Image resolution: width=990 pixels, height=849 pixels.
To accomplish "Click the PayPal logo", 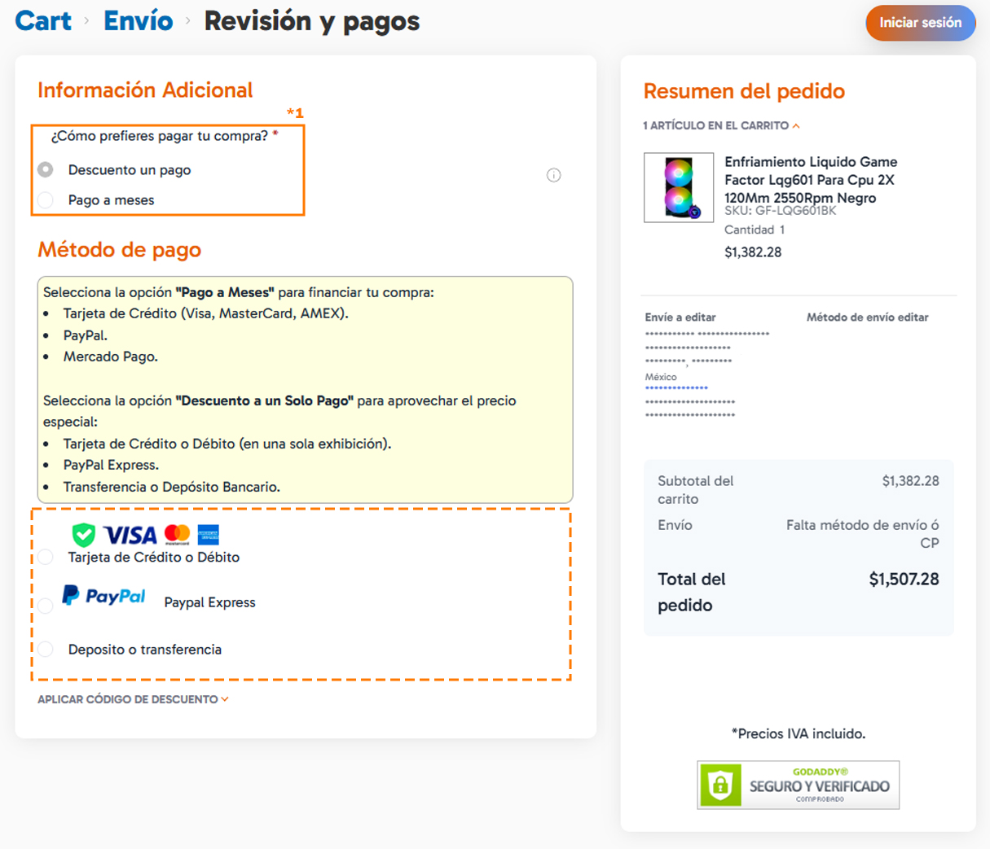I will tap(104, 596).
